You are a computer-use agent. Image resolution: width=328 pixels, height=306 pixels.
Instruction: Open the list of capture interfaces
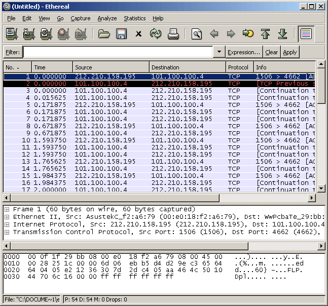click(12, 34)
